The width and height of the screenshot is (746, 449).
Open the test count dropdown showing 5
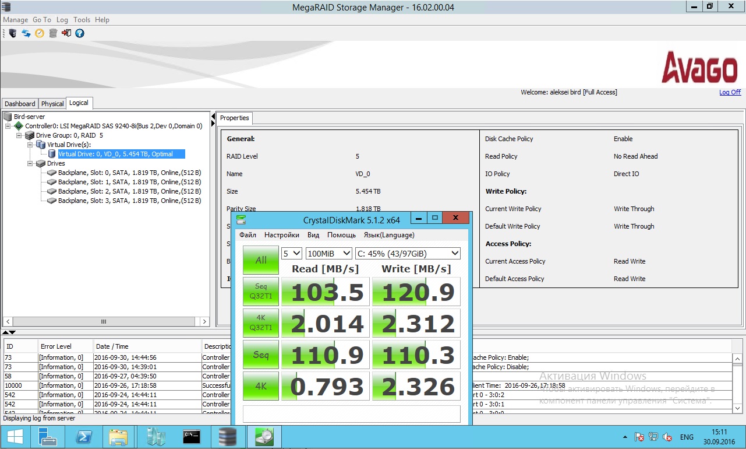coord(291,253)
